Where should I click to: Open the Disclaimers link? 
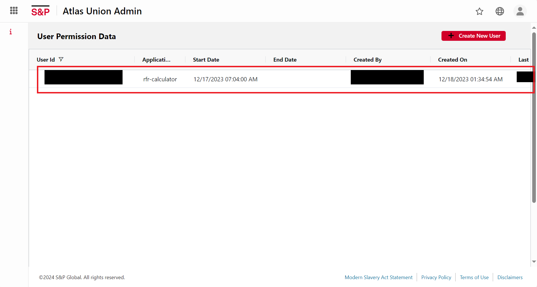(x=510, y=277)
